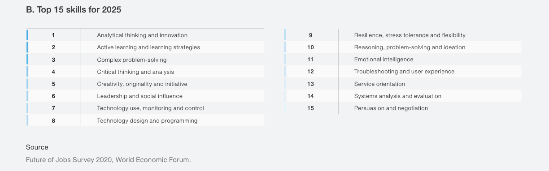This screenshot has width=549, height=171.
Task: Click the Top 15 skills for 2025 heading
Action: [x=74, y=9]
